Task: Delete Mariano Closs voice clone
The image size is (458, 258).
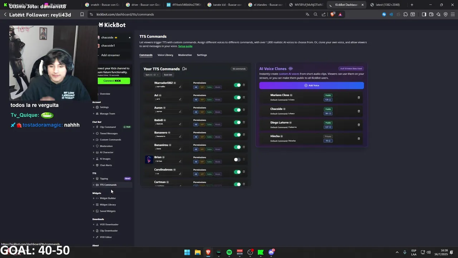Action: (x=359, y=97)
